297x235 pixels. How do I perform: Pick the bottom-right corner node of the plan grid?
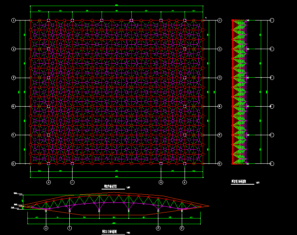(x=203, y=164)
